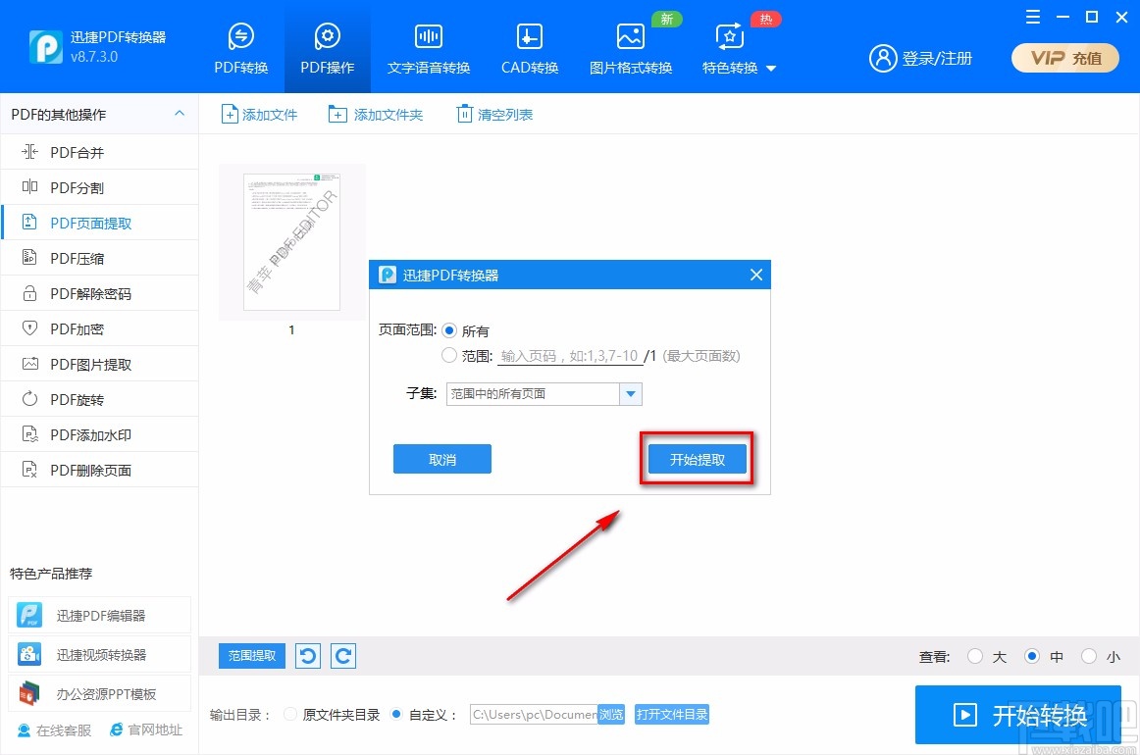Viewport: 1140px width, 755px height.
Task: Select PDF图片提取 in sidebar
Action: coord(100,364)
